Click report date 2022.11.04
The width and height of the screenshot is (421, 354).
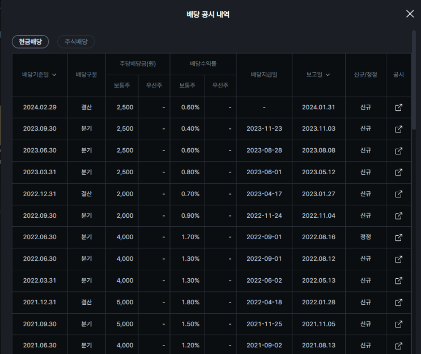(x=318, y=215)
